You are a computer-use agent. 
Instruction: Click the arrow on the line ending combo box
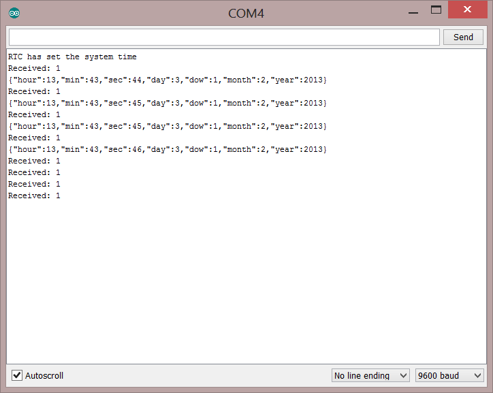tap(403, 375)
